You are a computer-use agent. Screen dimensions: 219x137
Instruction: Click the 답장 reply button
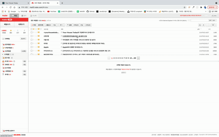pyautogui.click(x=69, y=25)
